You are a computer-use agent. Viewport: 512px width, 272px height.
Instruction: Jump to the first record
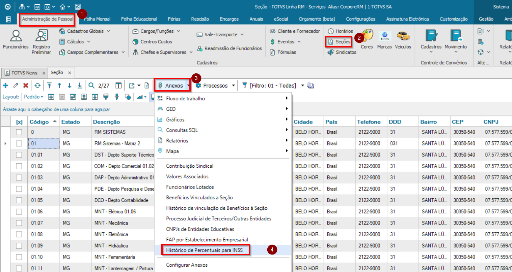(x=49, y=86)
